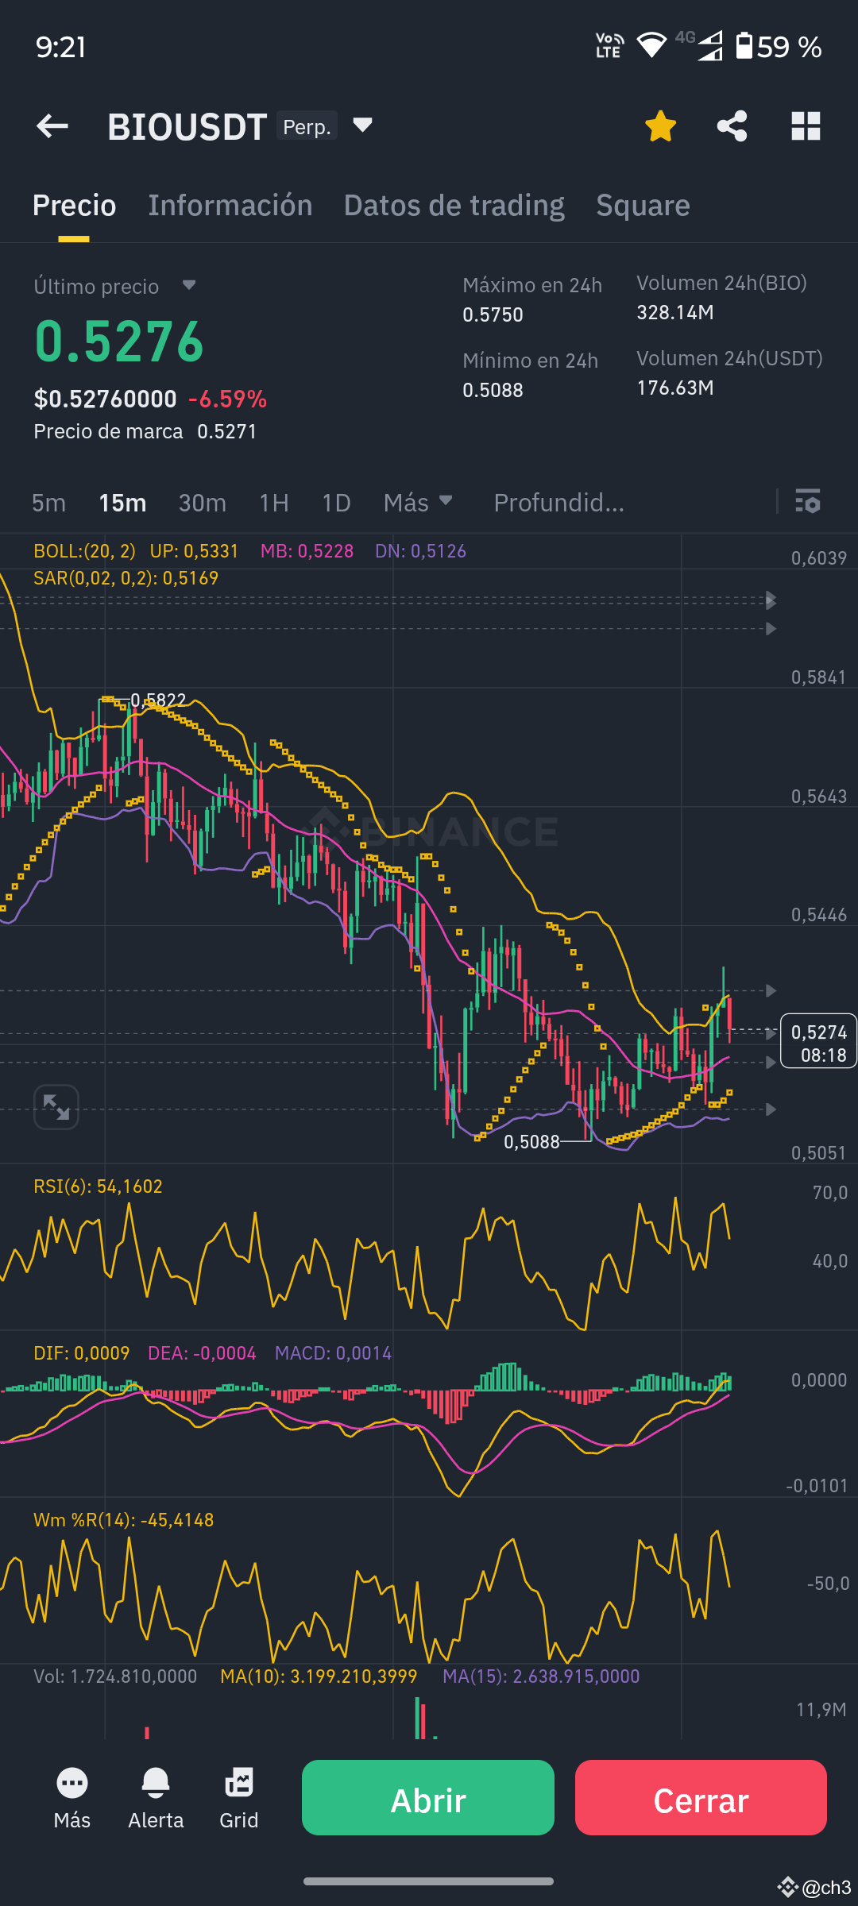The width and height of the screenshot is (858, 1906).
Task: Tap the 0,5822 high price marker
Action: [158, 700]
